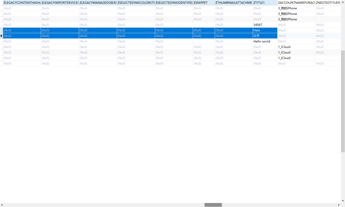Click the first "1_iCloud" account cell
Screen dimensions: 345x207
pos(296,47)
